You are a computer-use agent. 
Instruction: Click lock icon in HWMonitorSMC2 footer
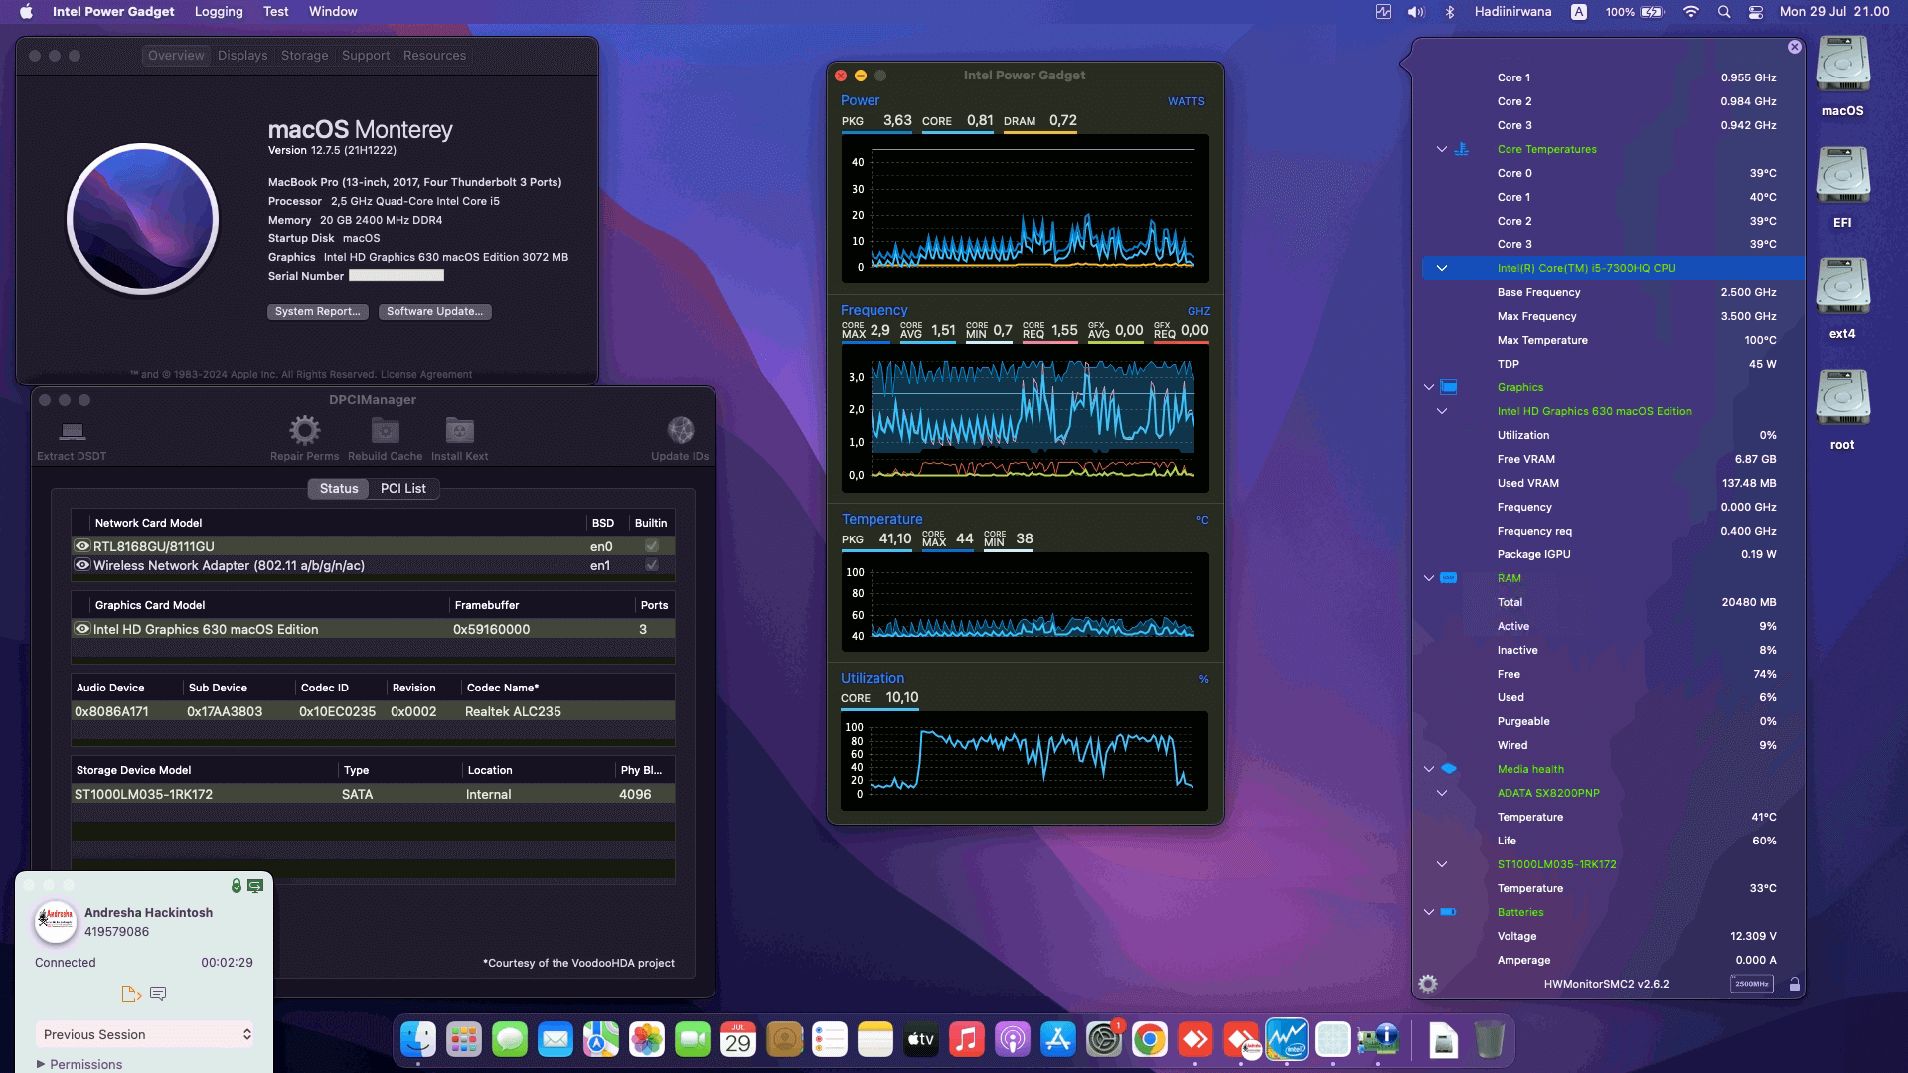1794,984
